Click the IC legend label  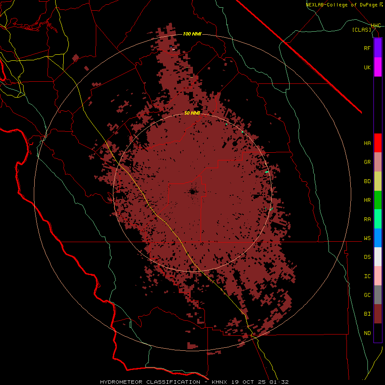point(367,276)
